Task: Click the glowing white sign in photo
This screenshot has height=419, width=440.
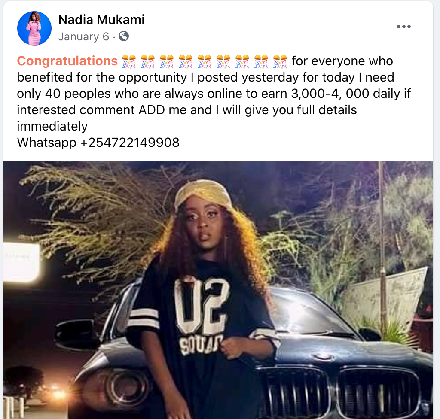Action: [x=21, y=262]
